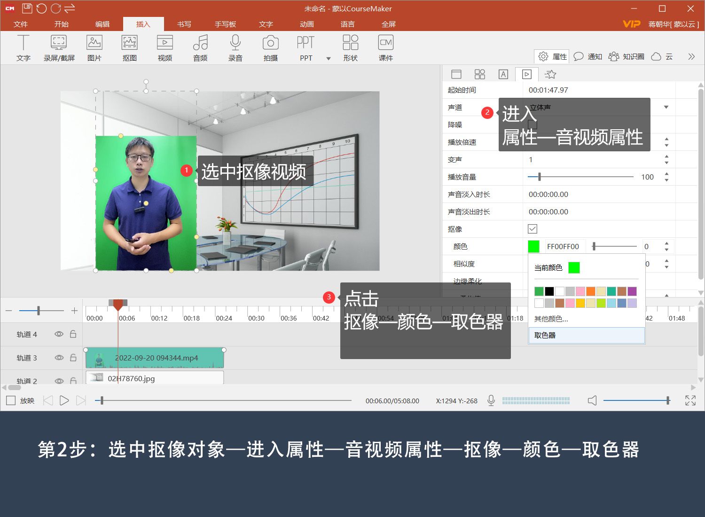Screen dimensions: 705x517
Task: Lock 轨道 4 track
Action: [73, 334]
